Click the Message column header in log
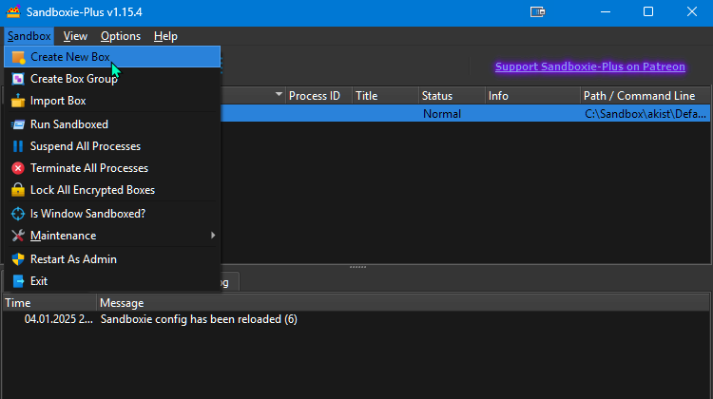 coord(403,303)
